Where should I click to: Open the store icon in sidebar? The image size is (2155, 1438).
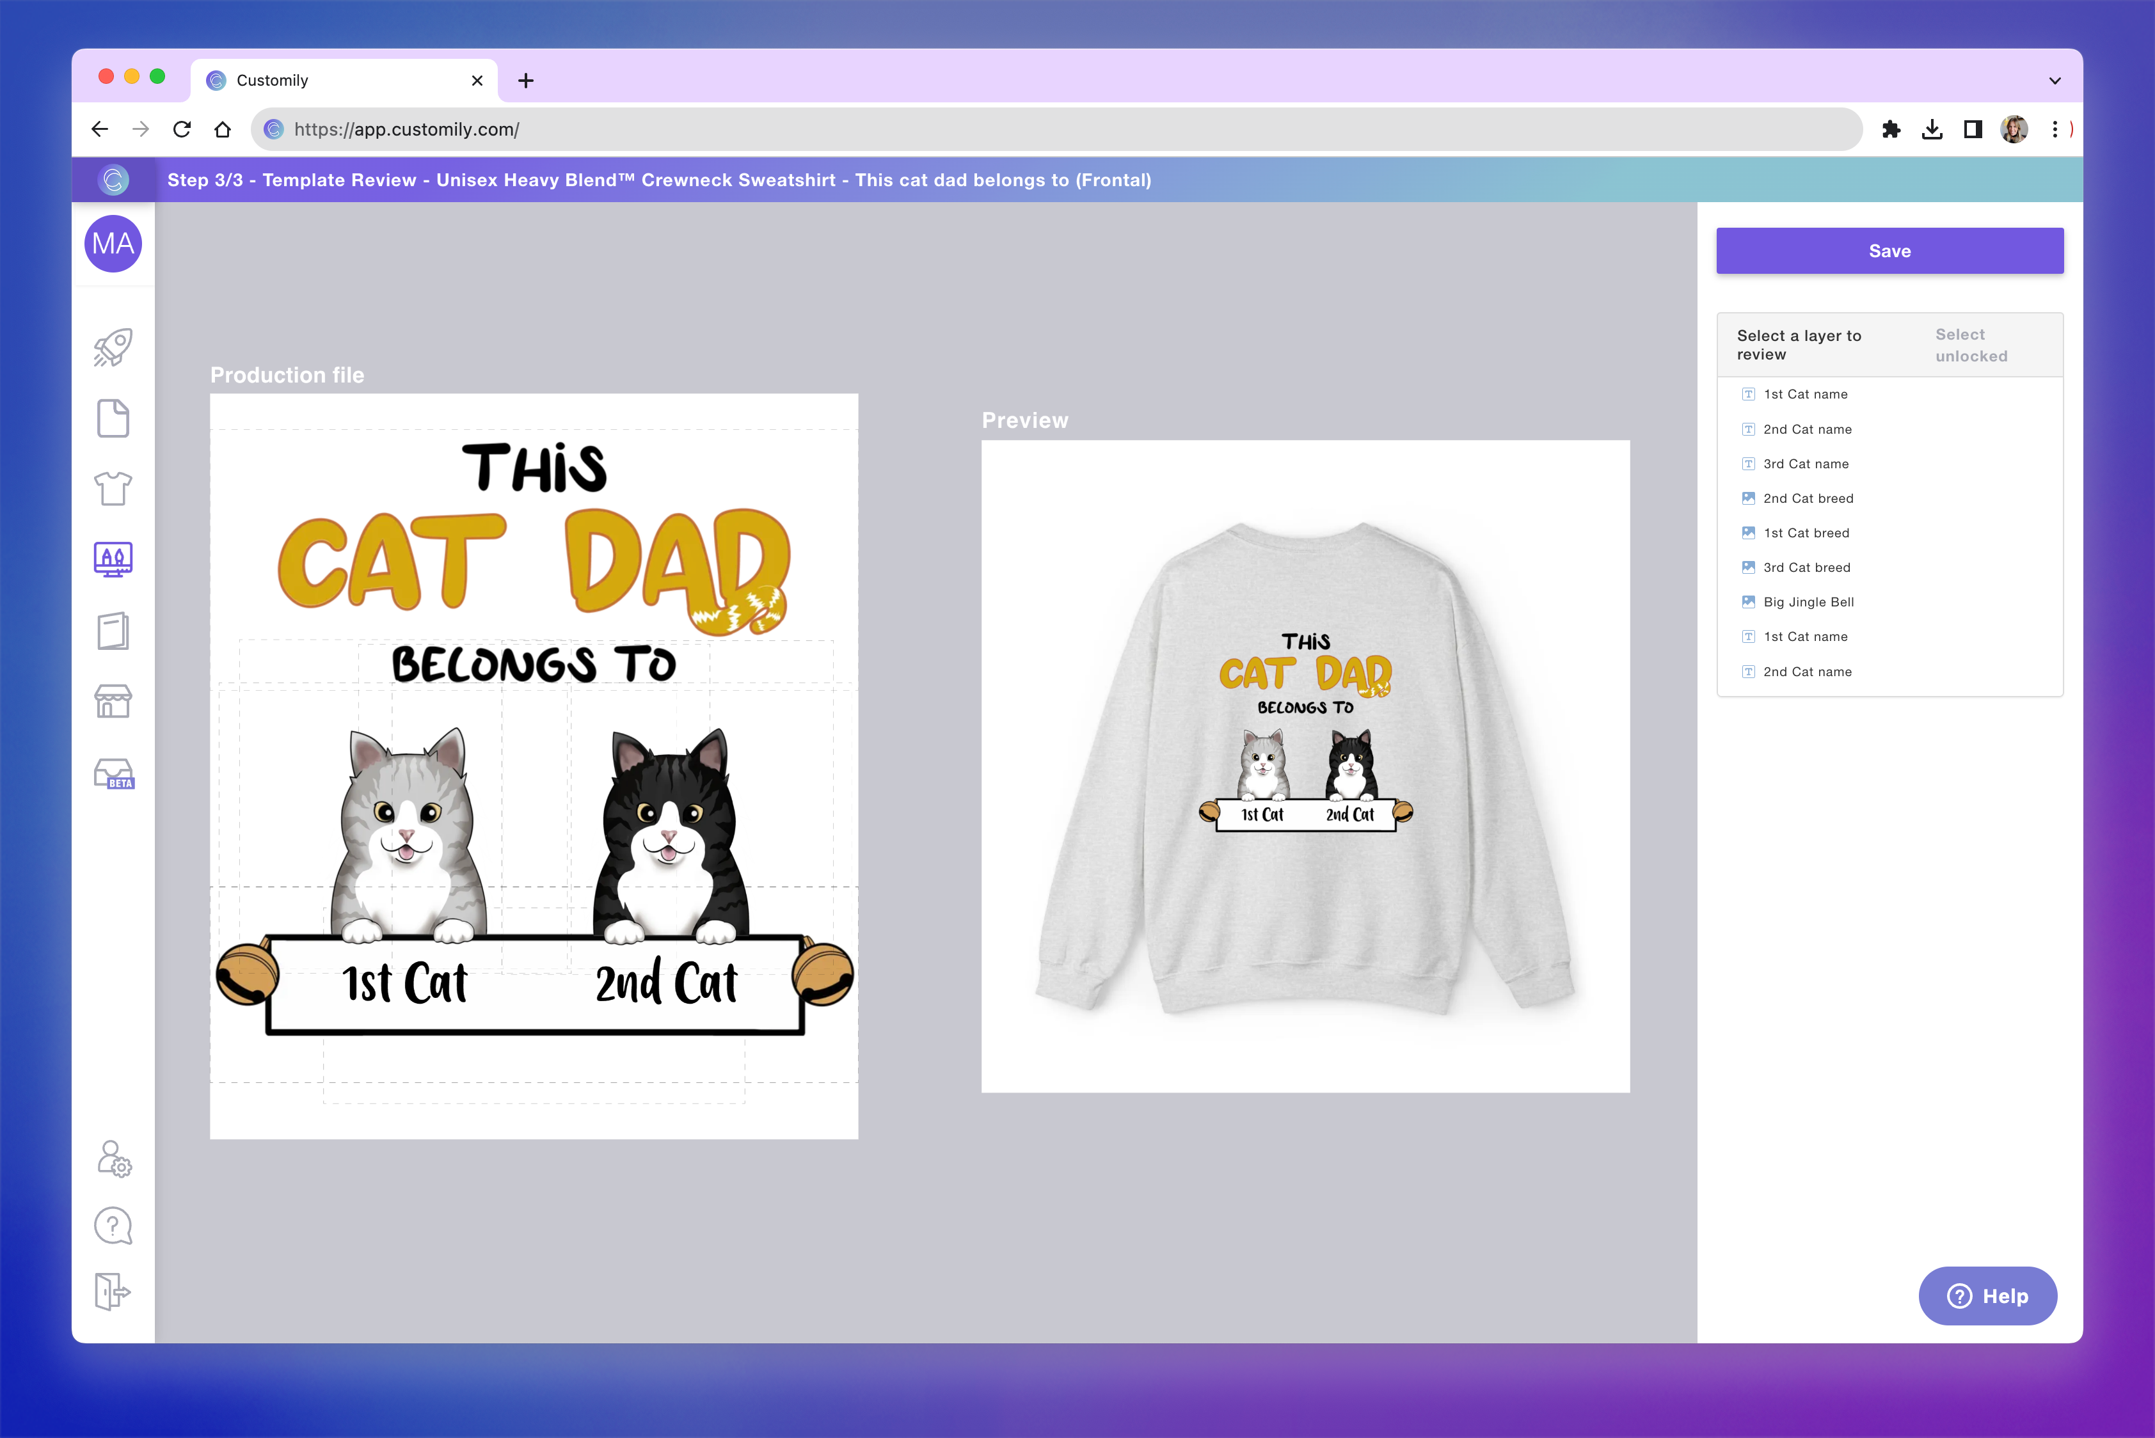112,702
